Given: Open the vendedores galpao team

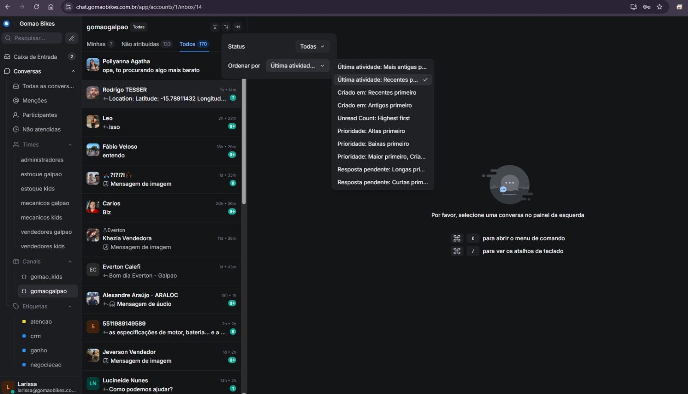Looking at the screenshot, I should pyautogui.click(x=46, y=232).
